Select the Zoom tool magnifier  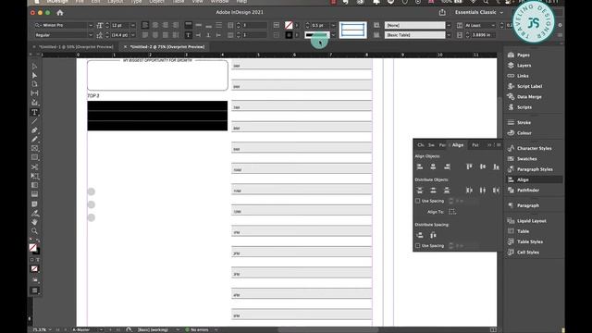click(34, 230)
